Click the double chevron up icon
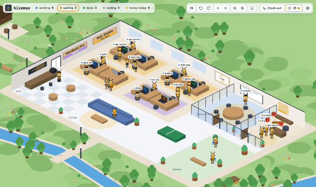Viewport: 316px width, 187px height. (x=218, y=8)
